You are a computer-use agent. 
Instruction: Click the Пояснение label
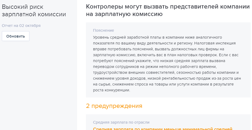coord(104,30)
